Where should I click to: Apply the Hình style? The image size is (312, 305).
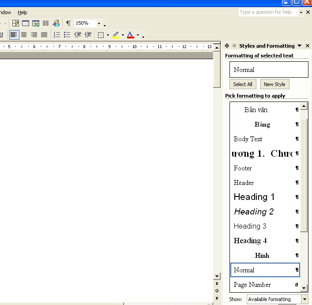265,255
